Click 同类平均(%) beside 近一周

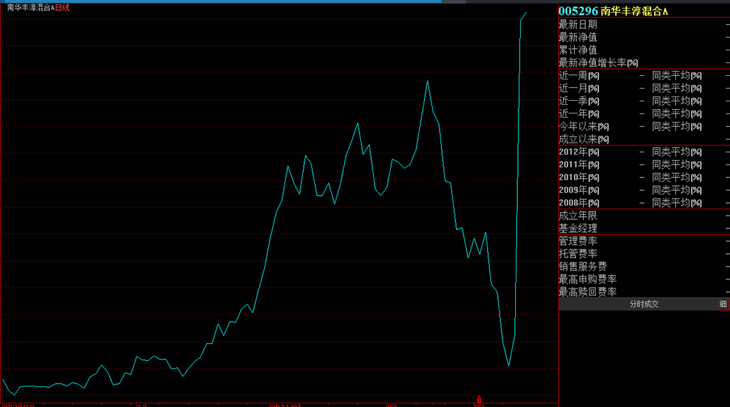point(677,75)
